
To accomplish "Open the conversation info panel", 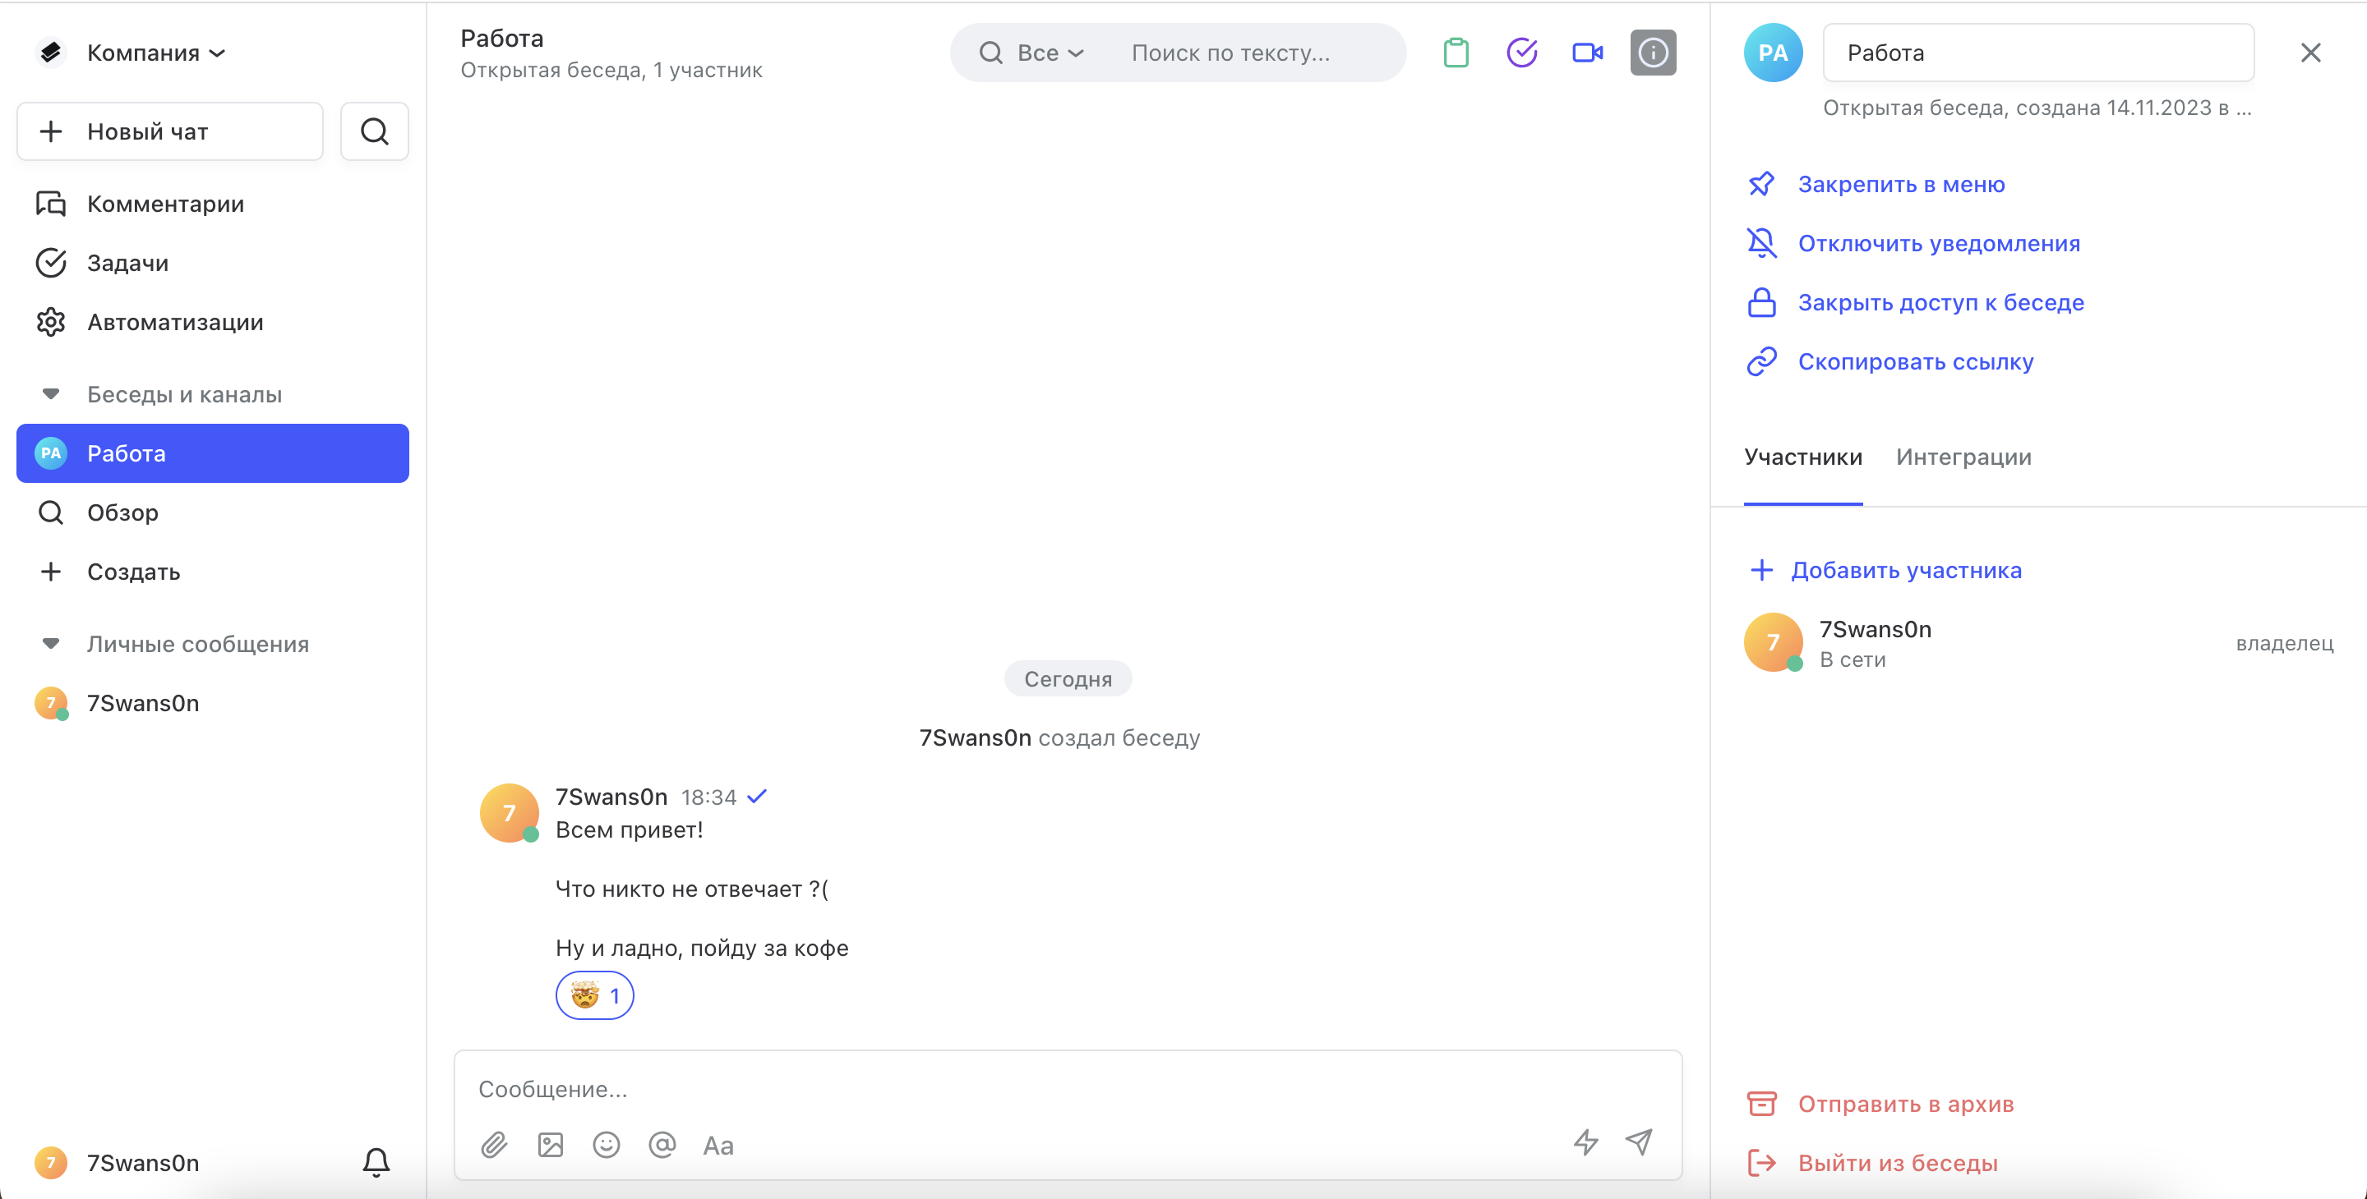I will pyautogui.click(x=1652, y=53).
